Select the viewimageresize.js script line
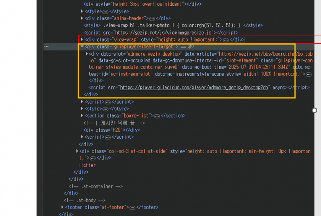This screenshot has width=321, height=216. (x=161, y=32)
